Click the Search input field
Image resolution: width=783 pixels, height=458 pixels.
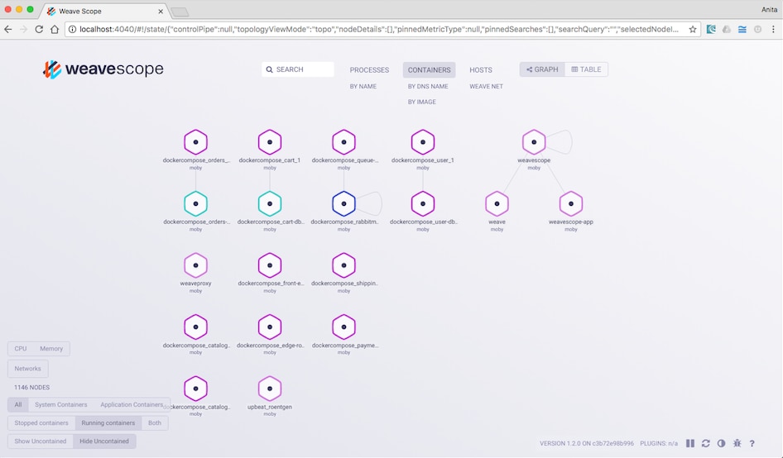click(x=298, y=69)
